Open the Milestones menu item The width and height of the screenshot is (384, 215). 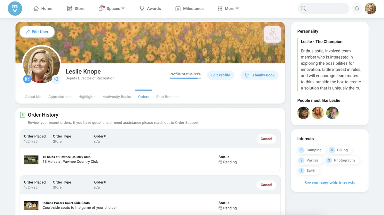click(x=189, y=9)
